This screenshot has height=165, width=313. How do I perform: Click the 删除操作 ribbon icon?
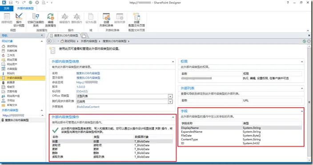pos(77,18)
